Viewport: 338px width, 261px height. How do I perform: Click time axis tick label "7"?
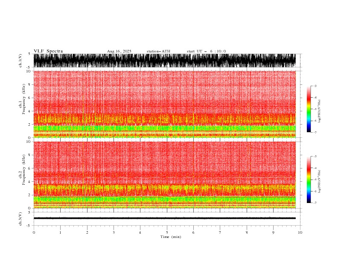220,232
